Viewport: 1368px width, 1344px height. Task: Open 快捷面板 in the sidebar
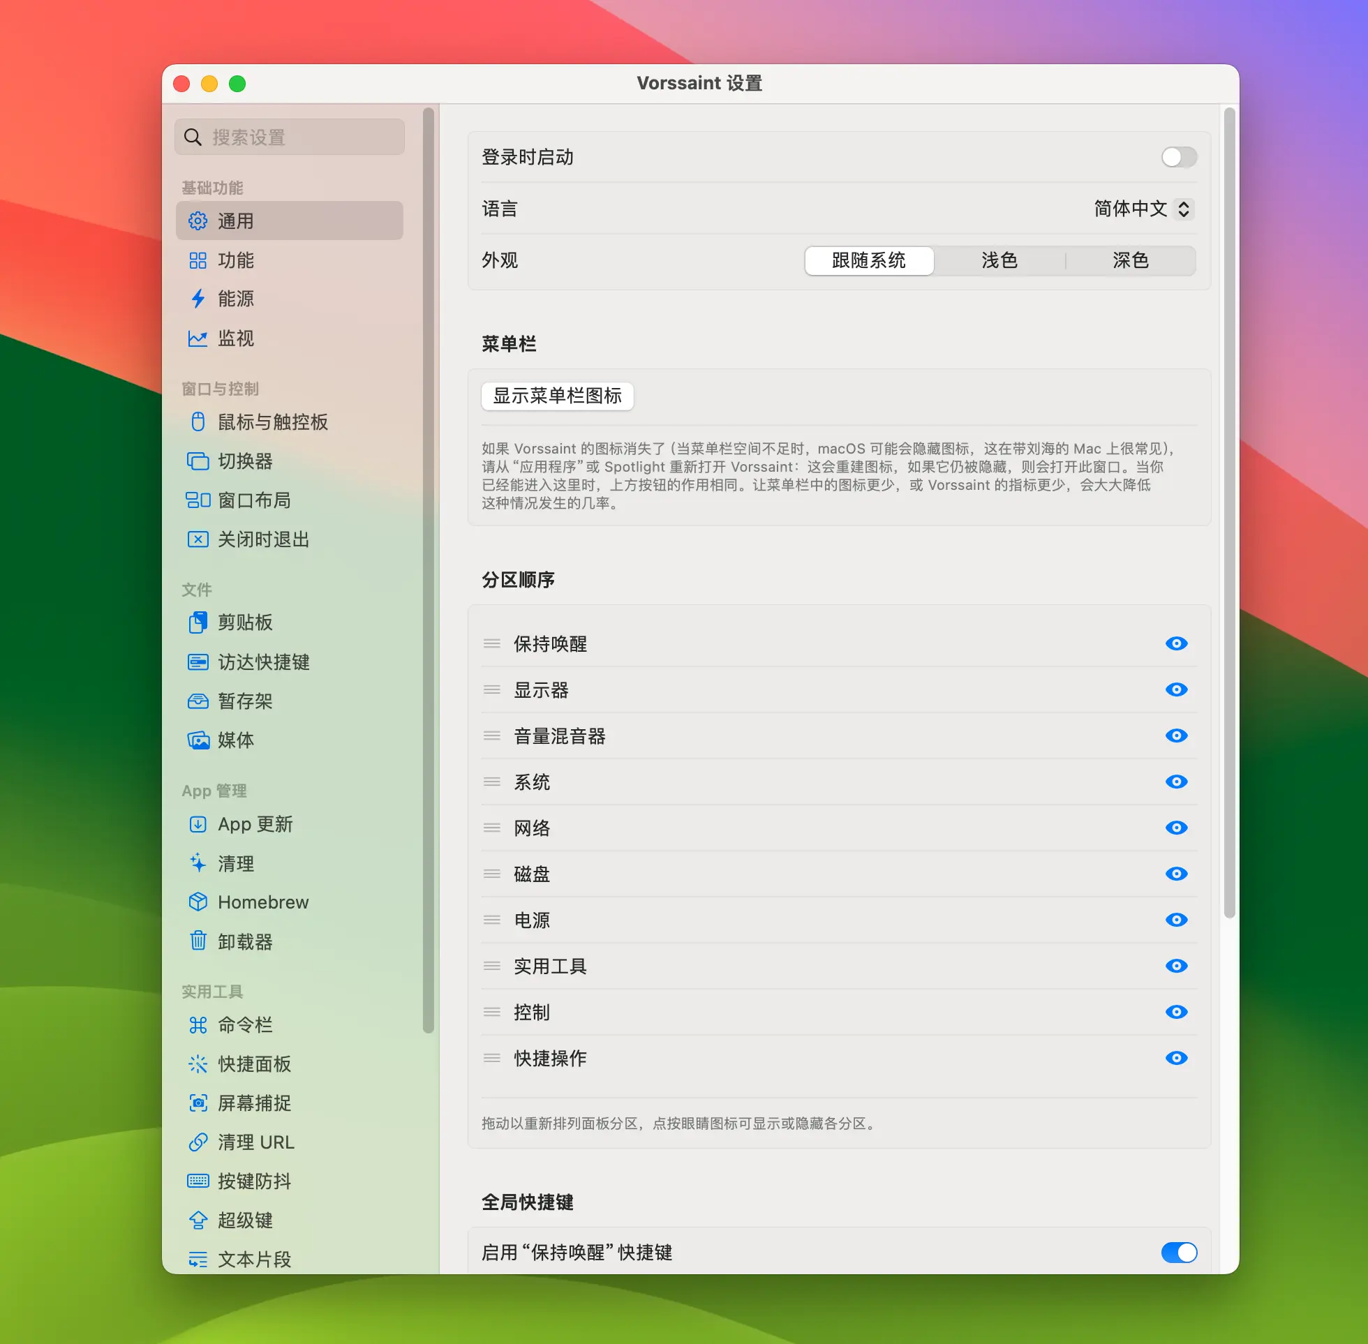click(290, 1063)
